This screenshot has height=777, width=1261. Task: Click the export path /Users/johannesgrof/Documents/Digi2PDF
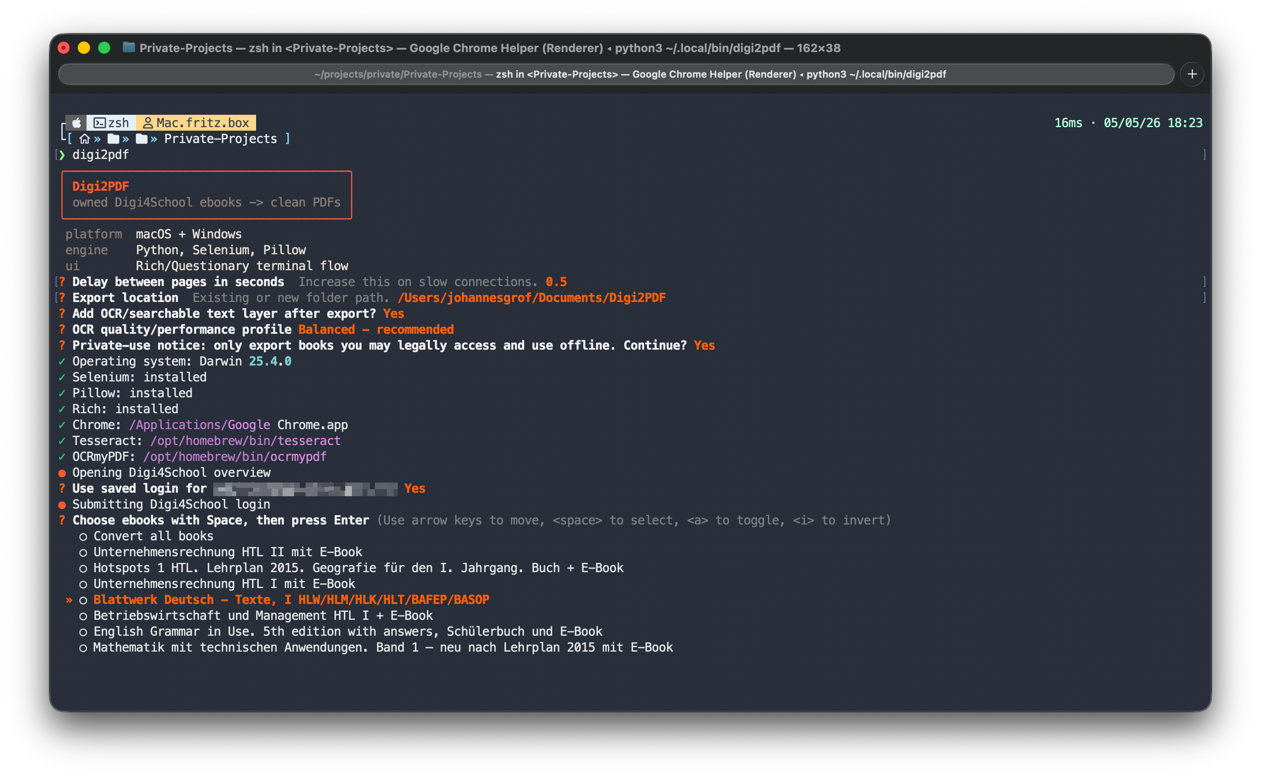(x=532, y=298)
